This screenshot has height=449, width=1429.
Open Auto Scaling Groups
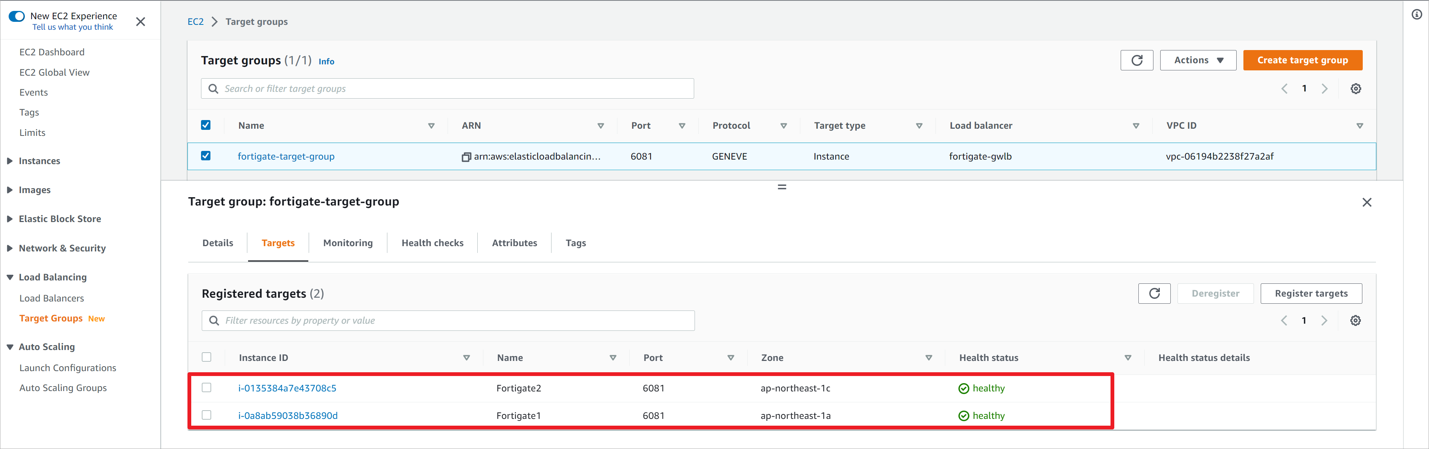[63, 388]
